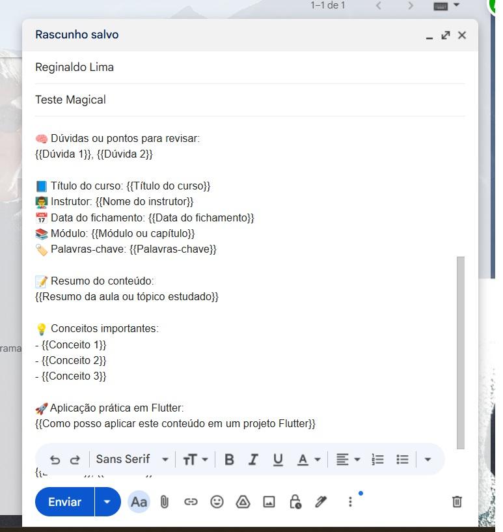This screenshot has width=503, height=532.
Task: Open more options three-dot menu
Action: (351, 502)
